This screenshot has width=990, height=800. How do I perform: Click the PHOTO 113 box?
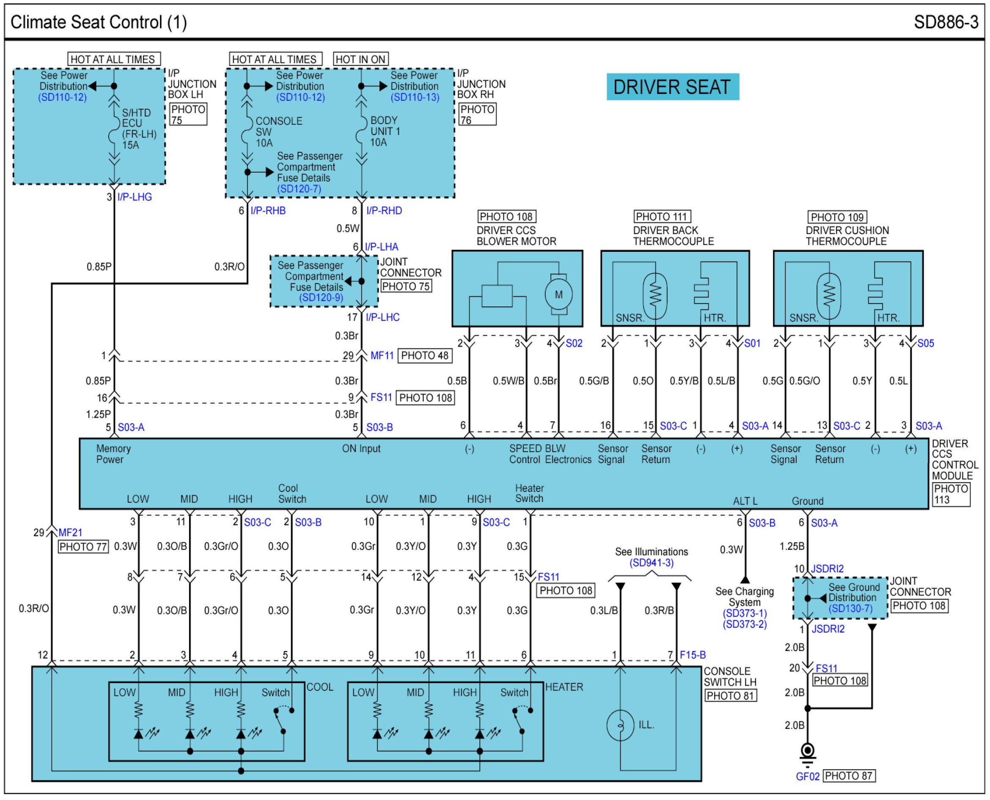pyautogui.click(x=951, y=494)
